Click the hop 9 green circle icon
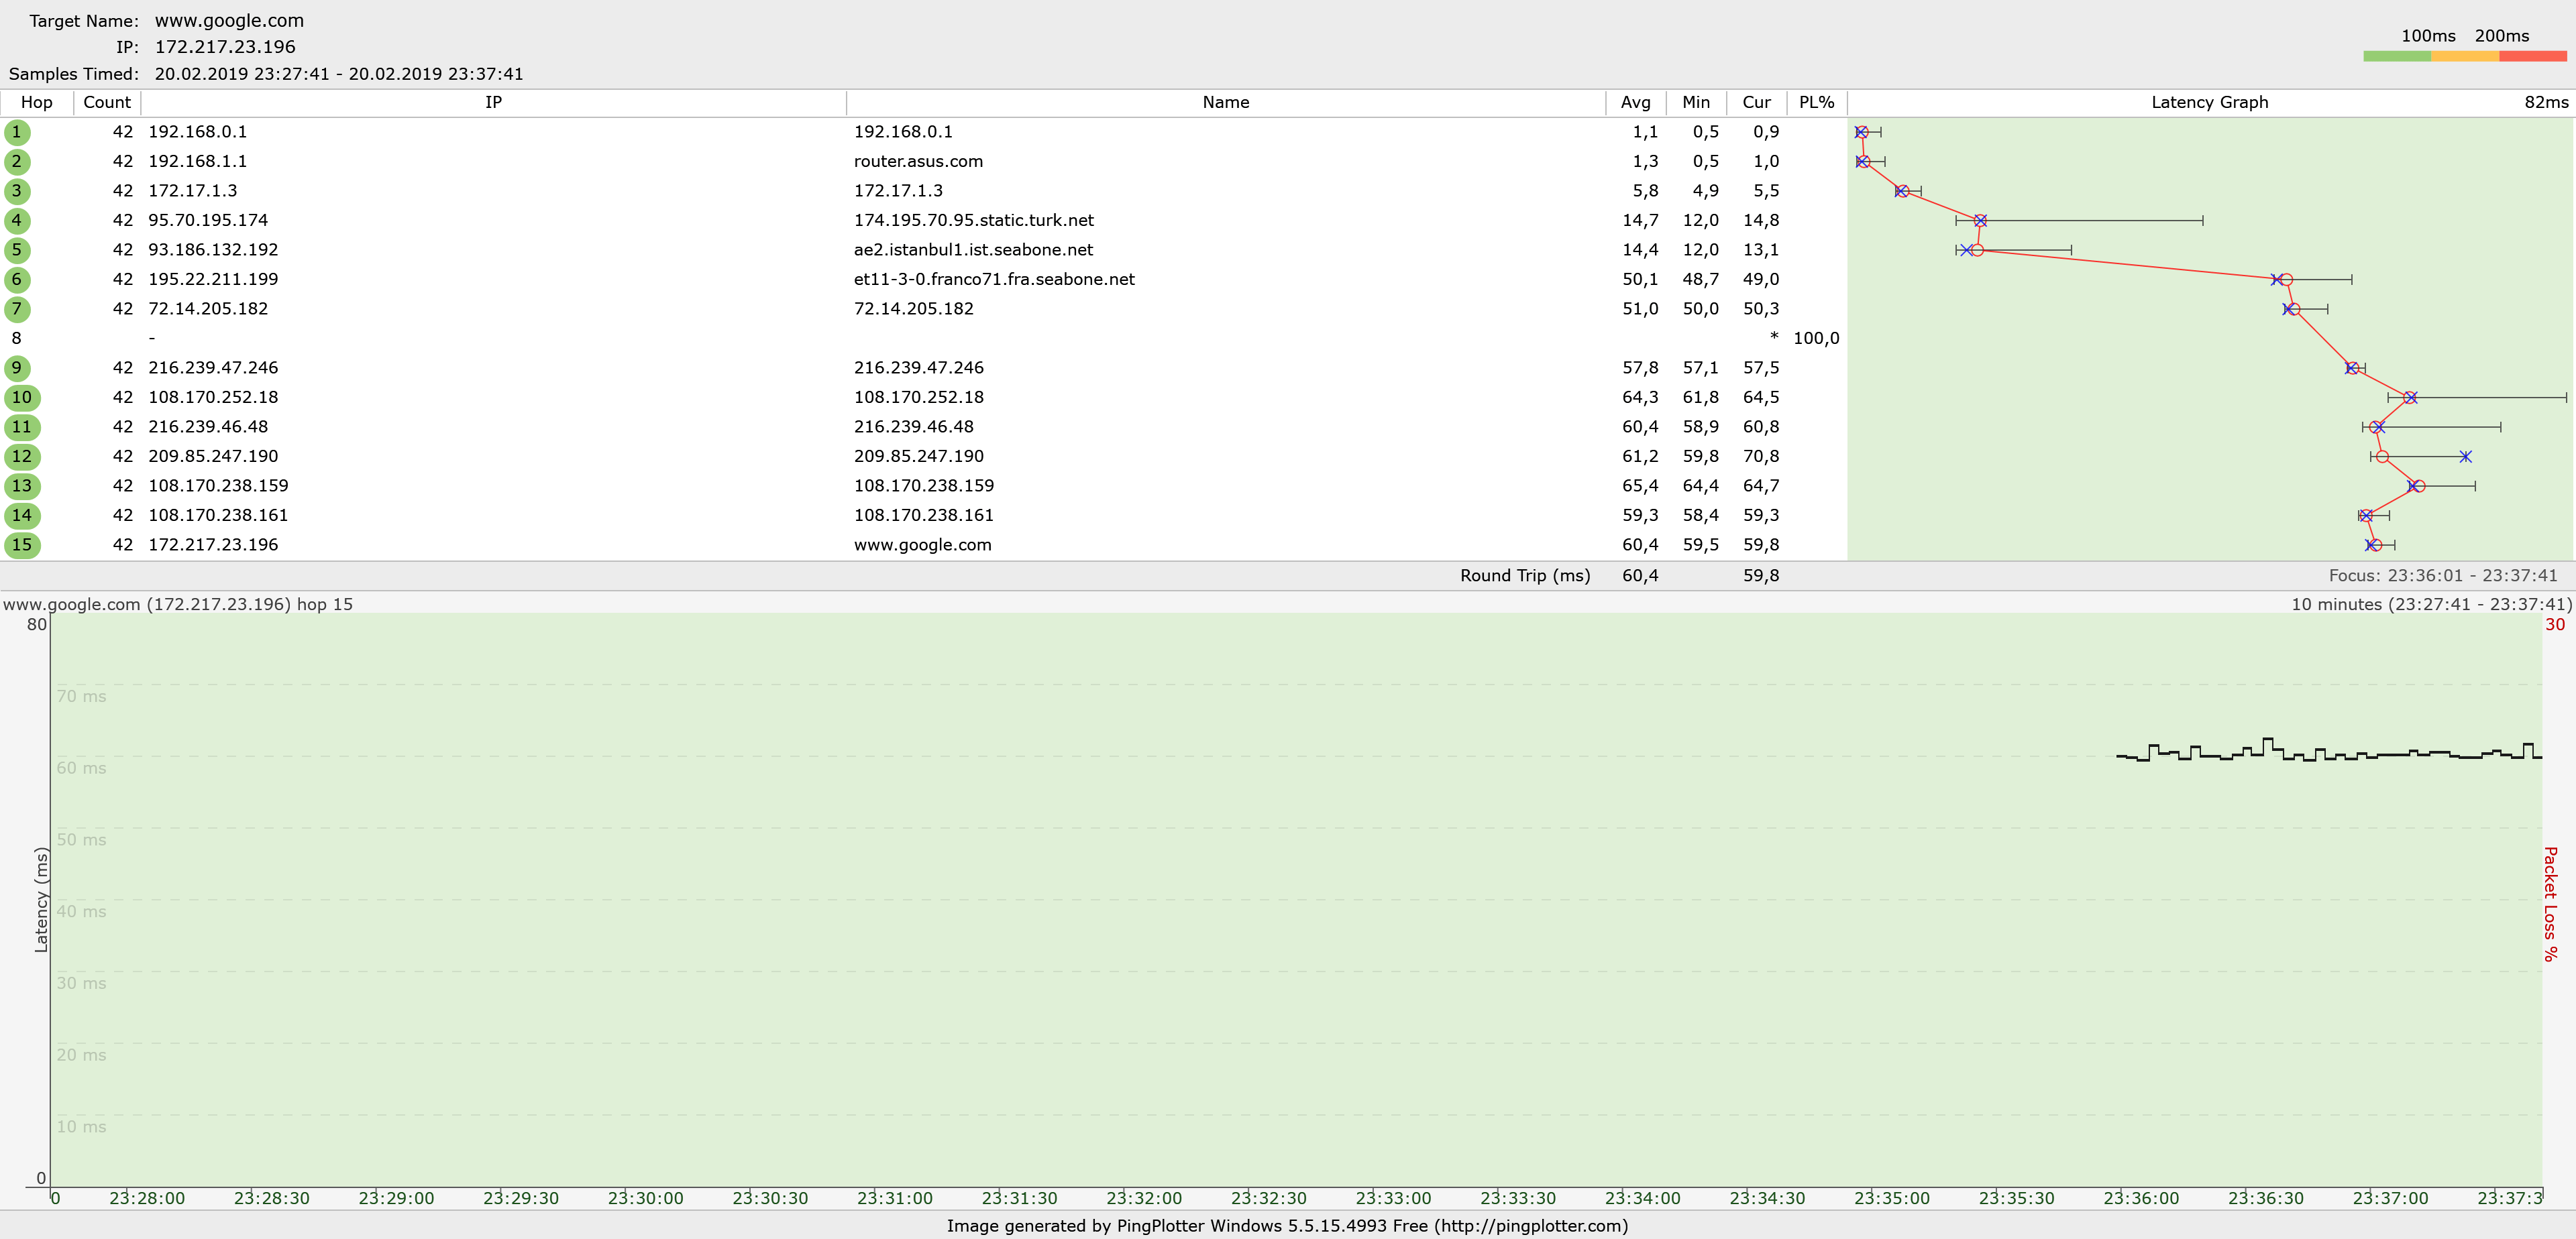The height and width of the screenshot is (1239, 2576). point(17,367)
